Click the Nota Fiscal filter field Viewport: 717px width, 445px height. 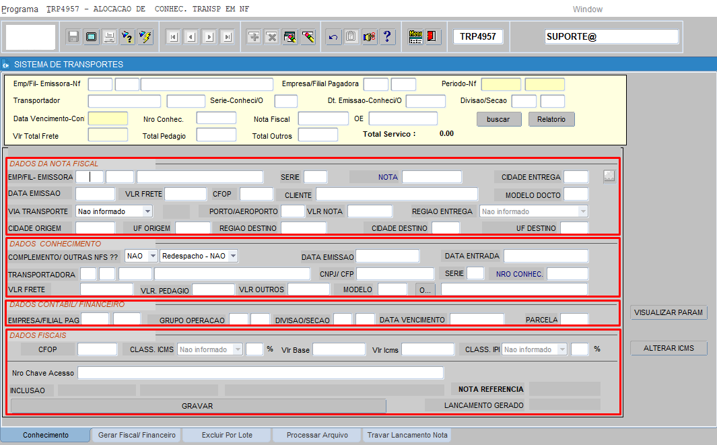click(323, 118)
